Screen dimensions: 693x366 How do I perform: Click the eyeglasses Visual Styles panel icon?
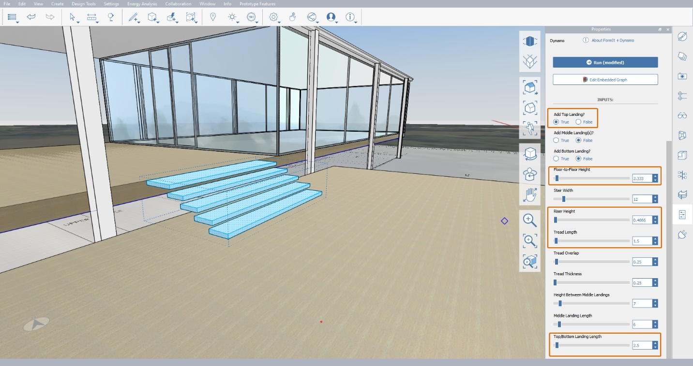[682, 115]
